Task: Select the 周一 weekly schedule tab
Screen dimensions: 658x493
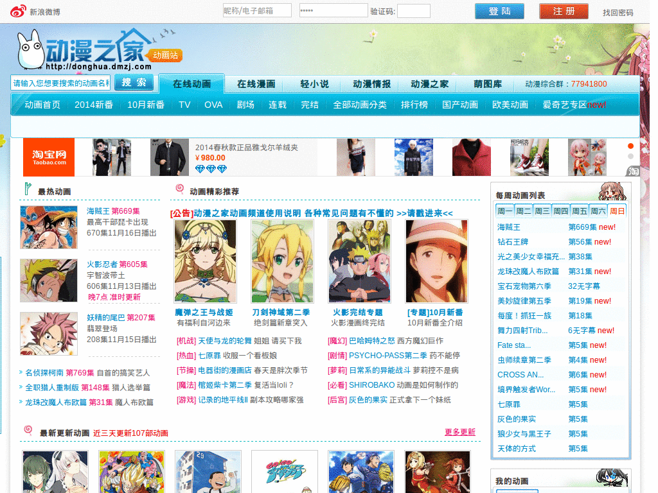Action: coord(504,211)
